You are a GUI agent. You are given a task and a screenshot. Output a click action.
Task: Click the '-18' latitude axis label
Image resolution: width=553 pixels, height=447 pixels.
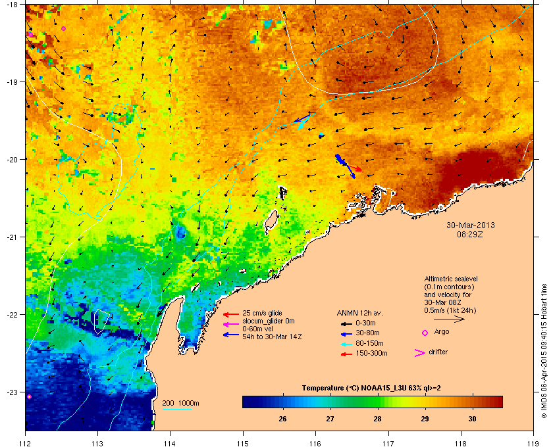pos(12,4)
